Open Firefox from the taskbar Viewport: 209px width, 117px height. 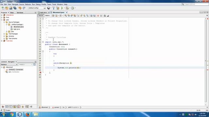point(28,114)
